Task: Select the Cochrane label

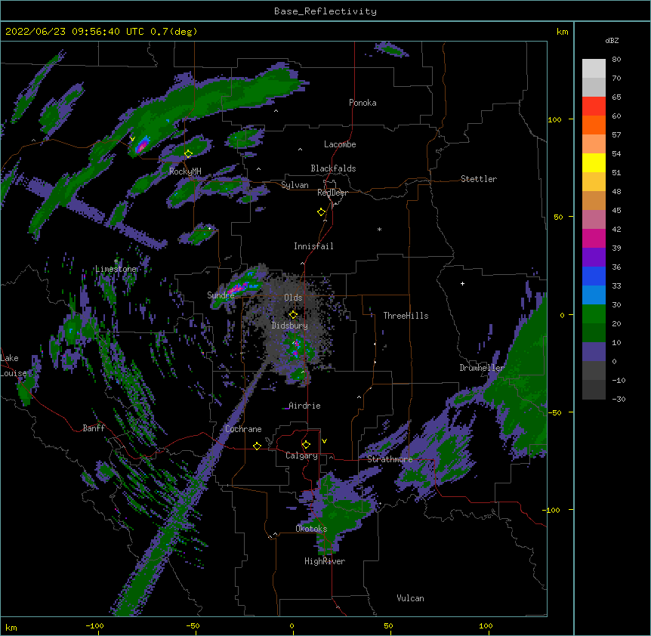Action: [x=243, y=429]
